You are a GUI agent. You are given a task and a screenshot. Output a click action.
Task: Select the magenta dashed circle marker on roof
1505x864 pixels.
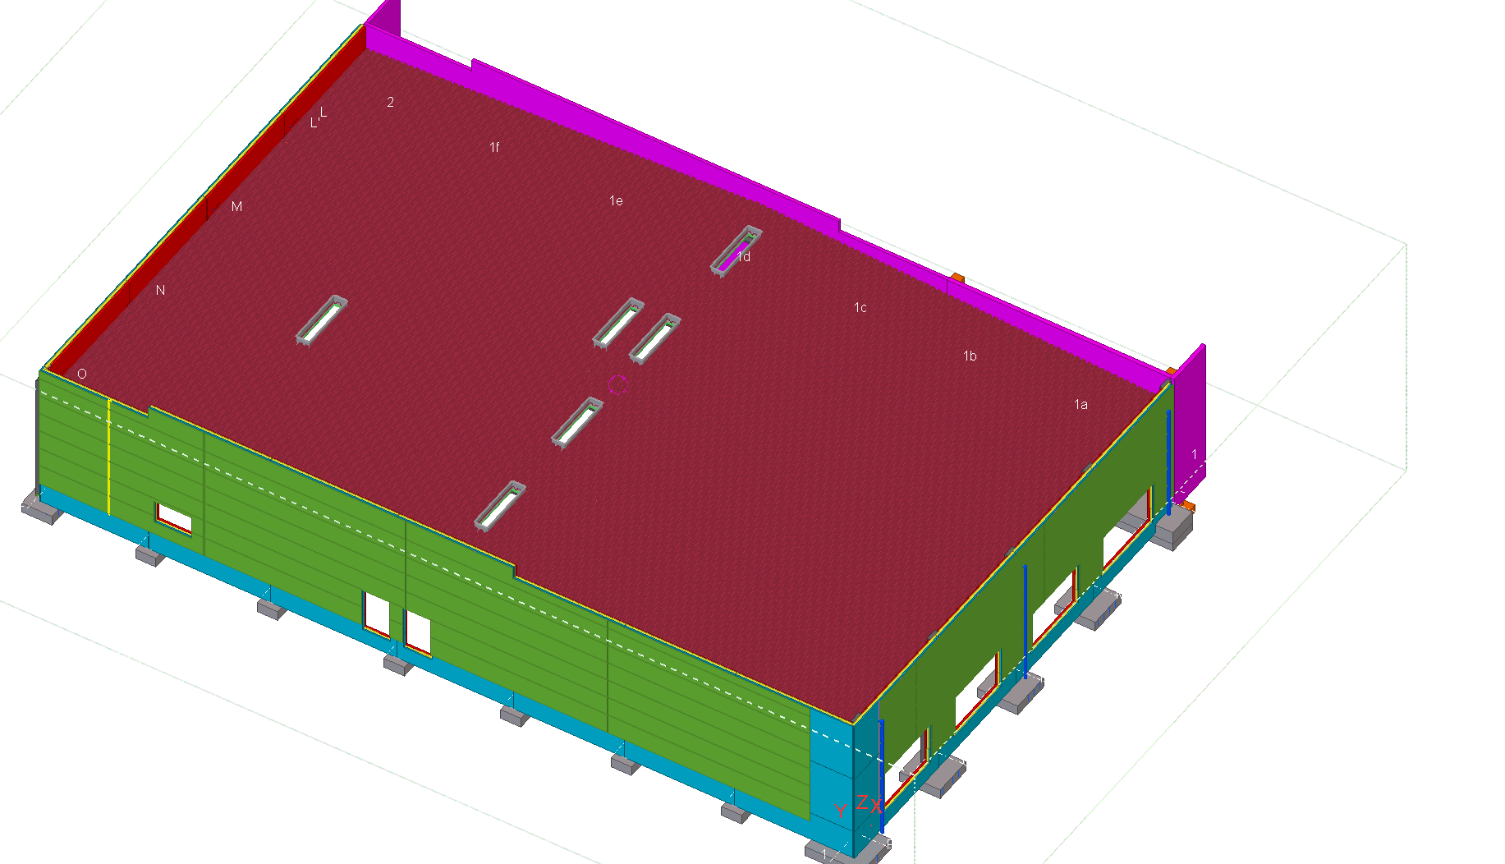(617, 384)
